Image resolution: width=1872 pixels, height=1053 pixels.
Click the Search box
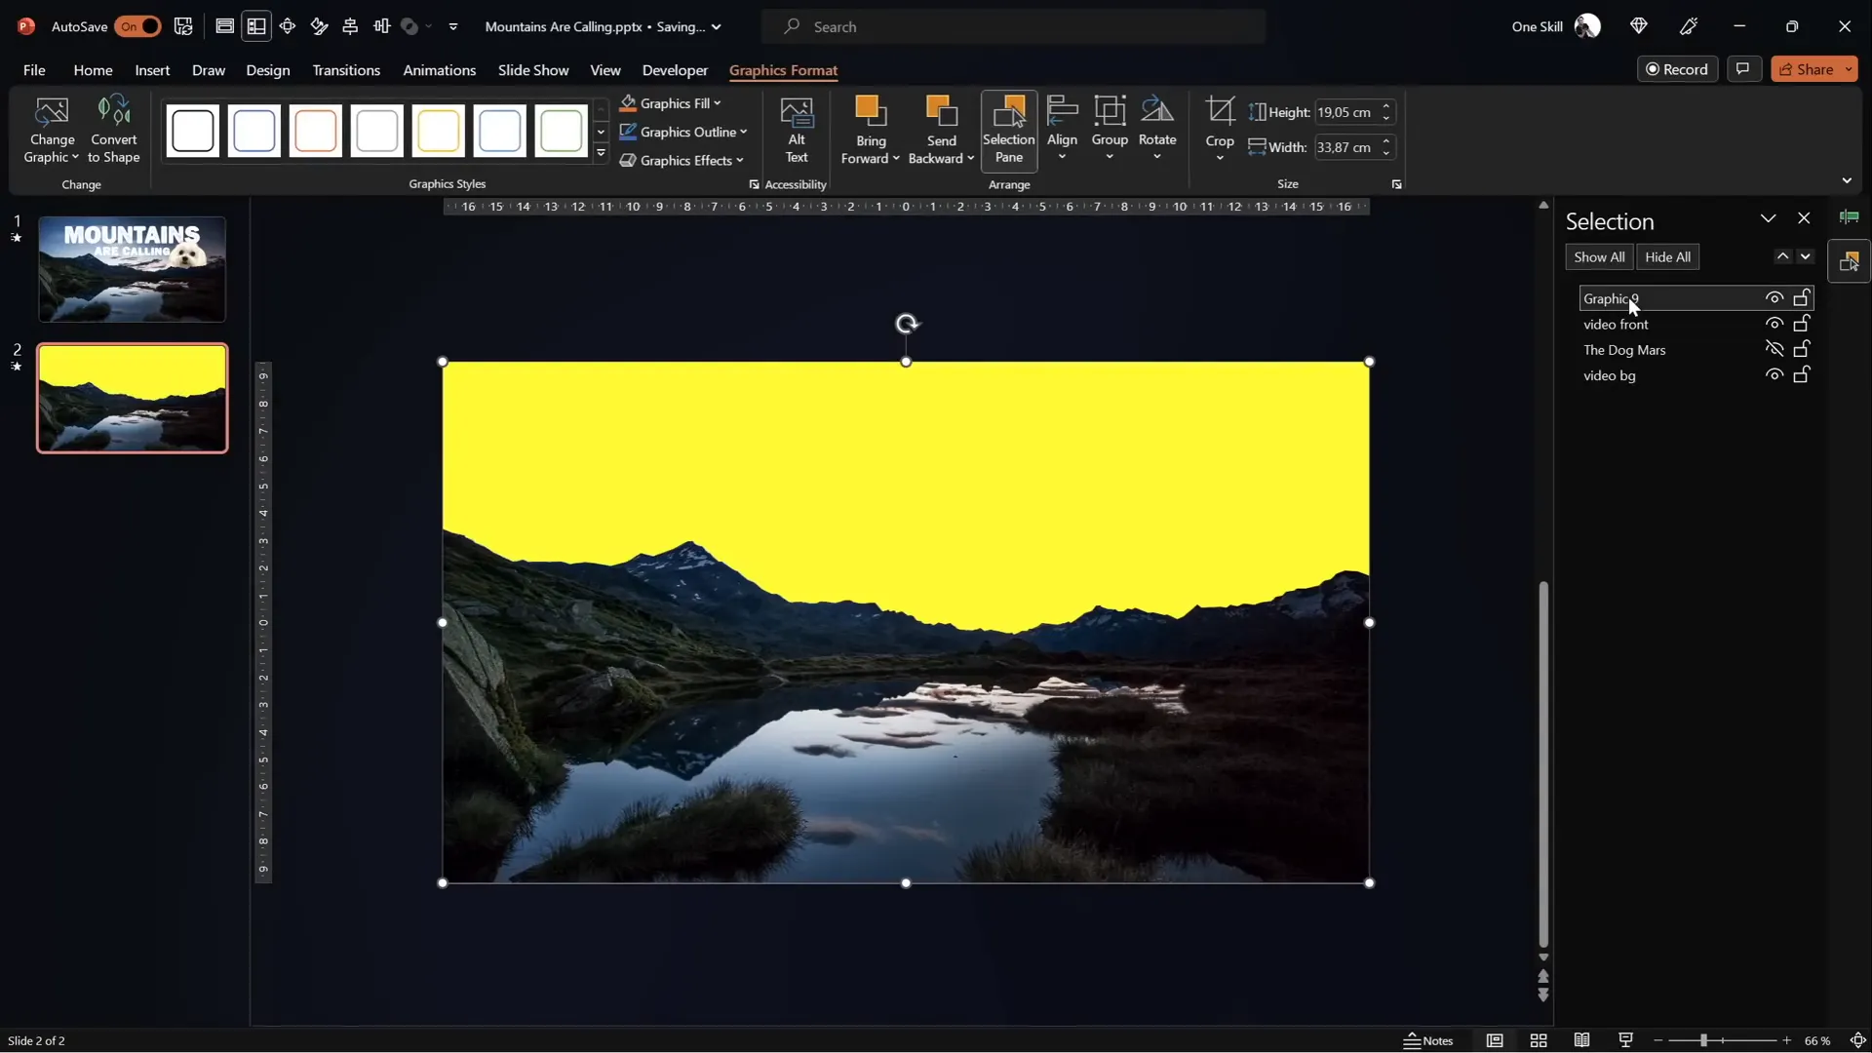pos(1014,26)
